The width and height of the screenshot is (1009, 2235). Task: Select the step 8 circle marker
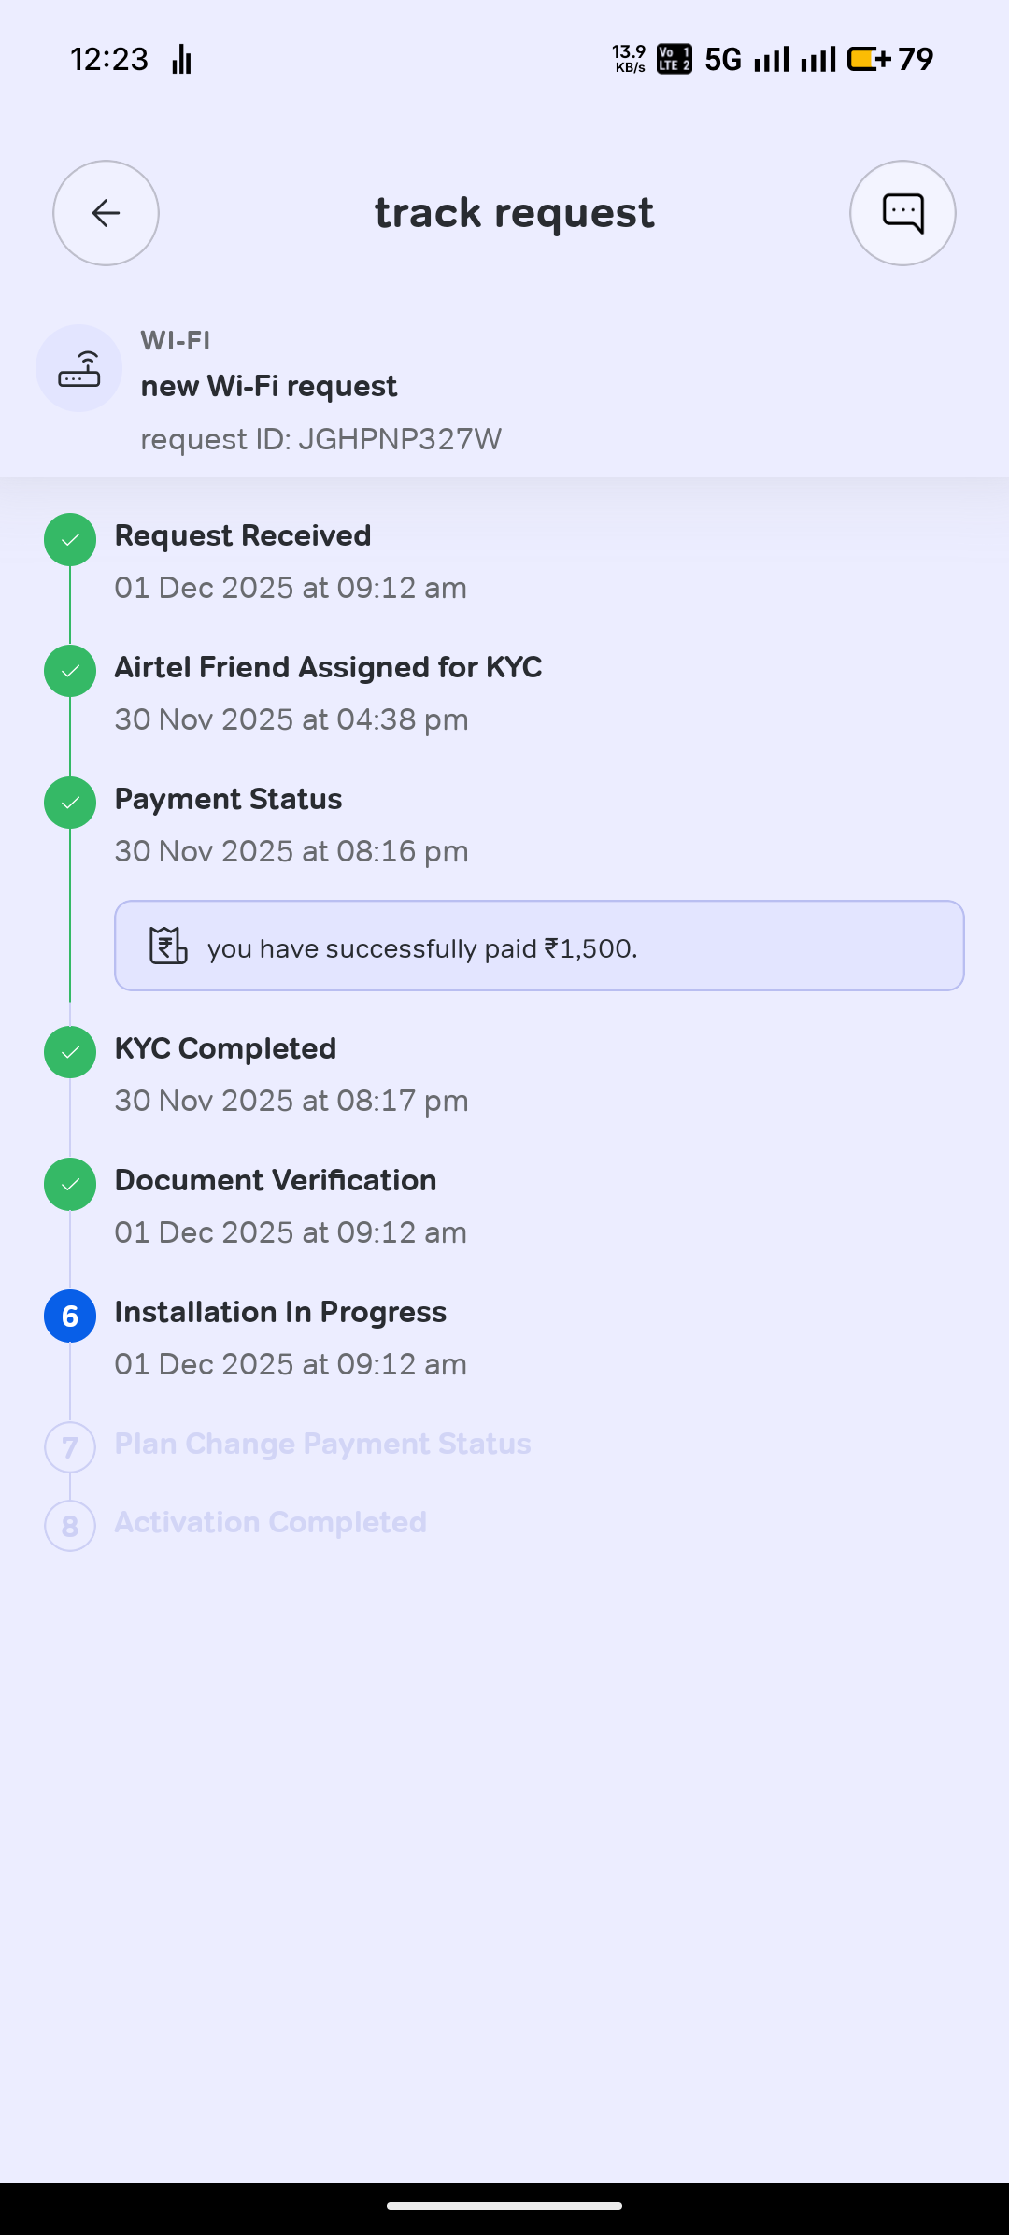click(x=70, y=1526)
